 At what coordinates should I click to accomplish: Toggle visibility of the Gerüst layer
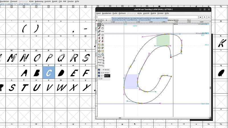99,70
